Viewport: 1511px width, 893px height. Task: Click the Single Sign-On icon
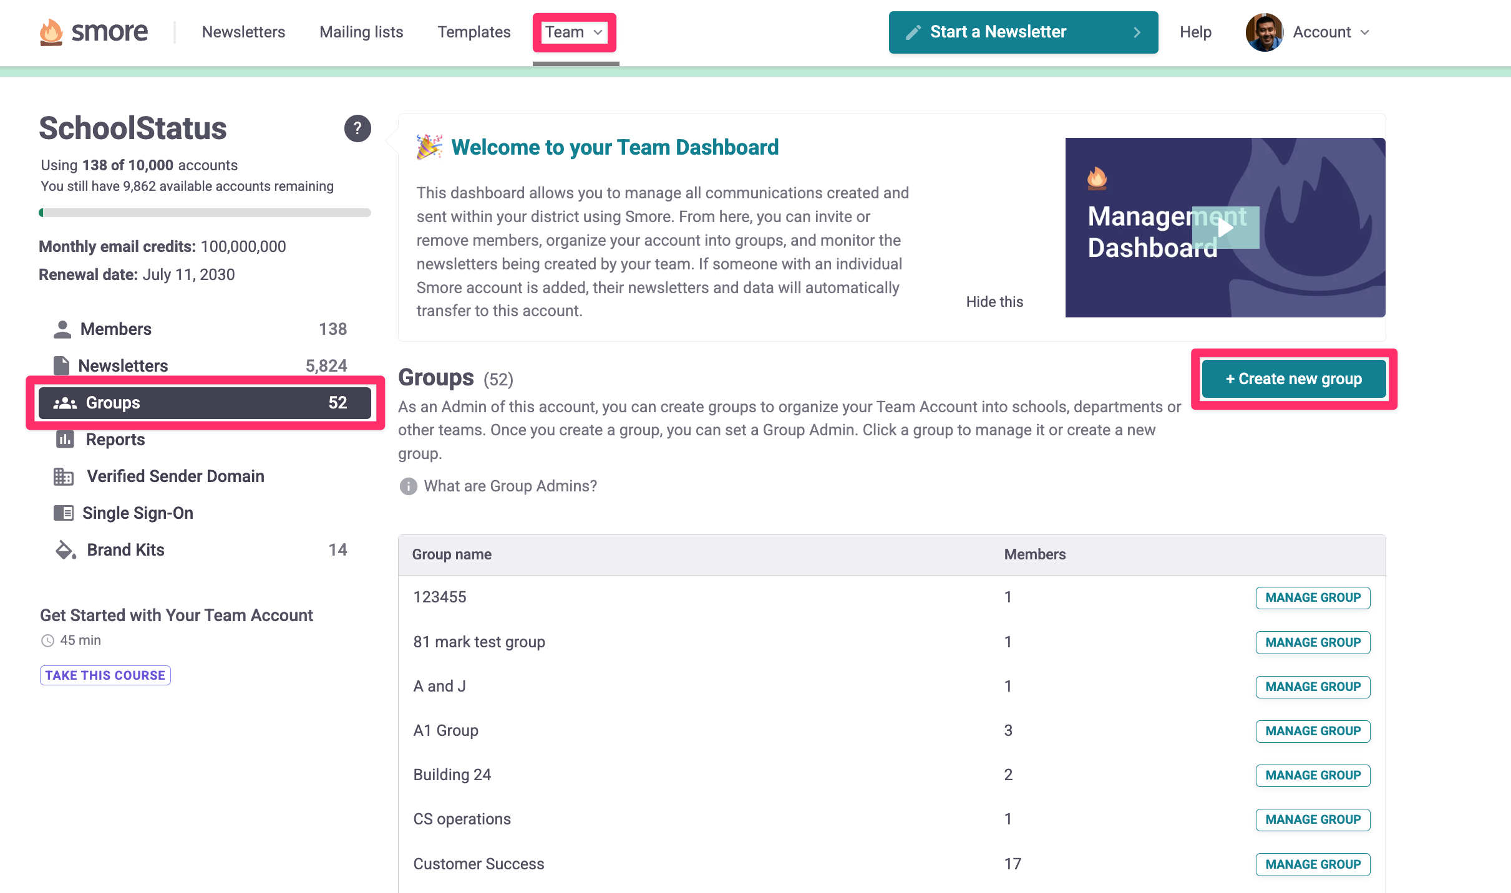tap(63, 513)
